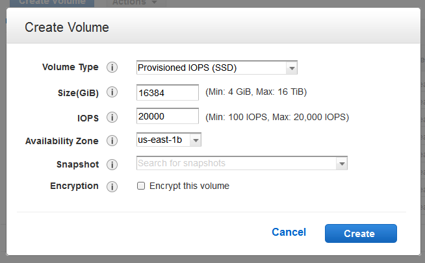Screen dimensions: 425x263
Task: Click the info icon beside Size(GiB)
Action: (112, 93)
